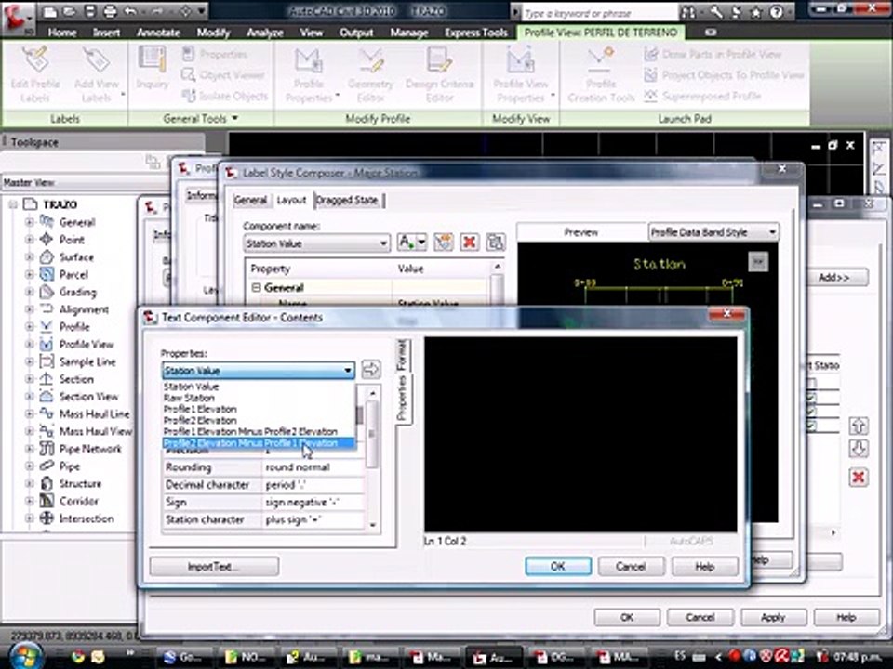The image size is (893, 669).
Task: Click the Rounding value round normal
Action: point(313,467)
